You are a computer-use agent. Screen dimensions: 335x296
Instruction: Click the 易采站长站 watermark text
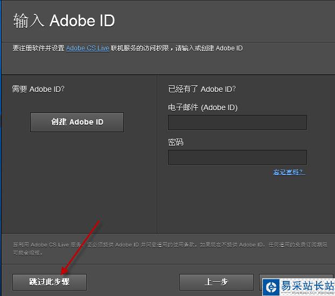[306, 286]
